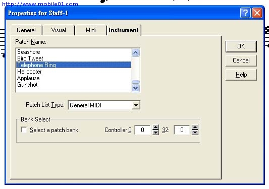
Task: Close the Properties for Staff-1 dialog
Action: coord(257,13)
